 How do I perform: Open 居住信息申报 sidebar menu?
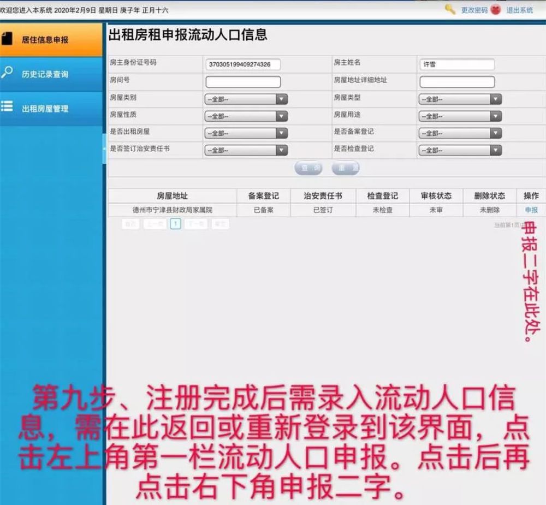tap(51, 39)
